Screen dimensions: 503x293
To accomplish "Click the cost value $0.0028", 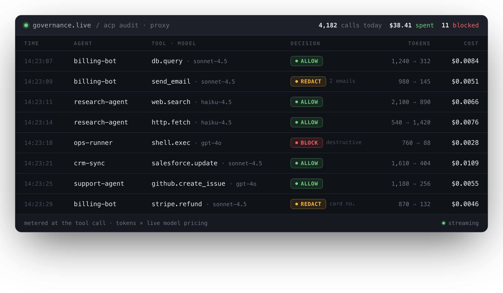I will tap(465, 143).
